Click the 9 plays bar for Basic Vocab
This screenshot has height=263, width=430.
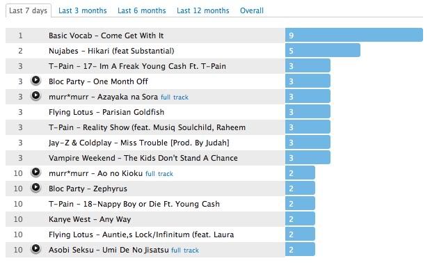pos(354,35)
